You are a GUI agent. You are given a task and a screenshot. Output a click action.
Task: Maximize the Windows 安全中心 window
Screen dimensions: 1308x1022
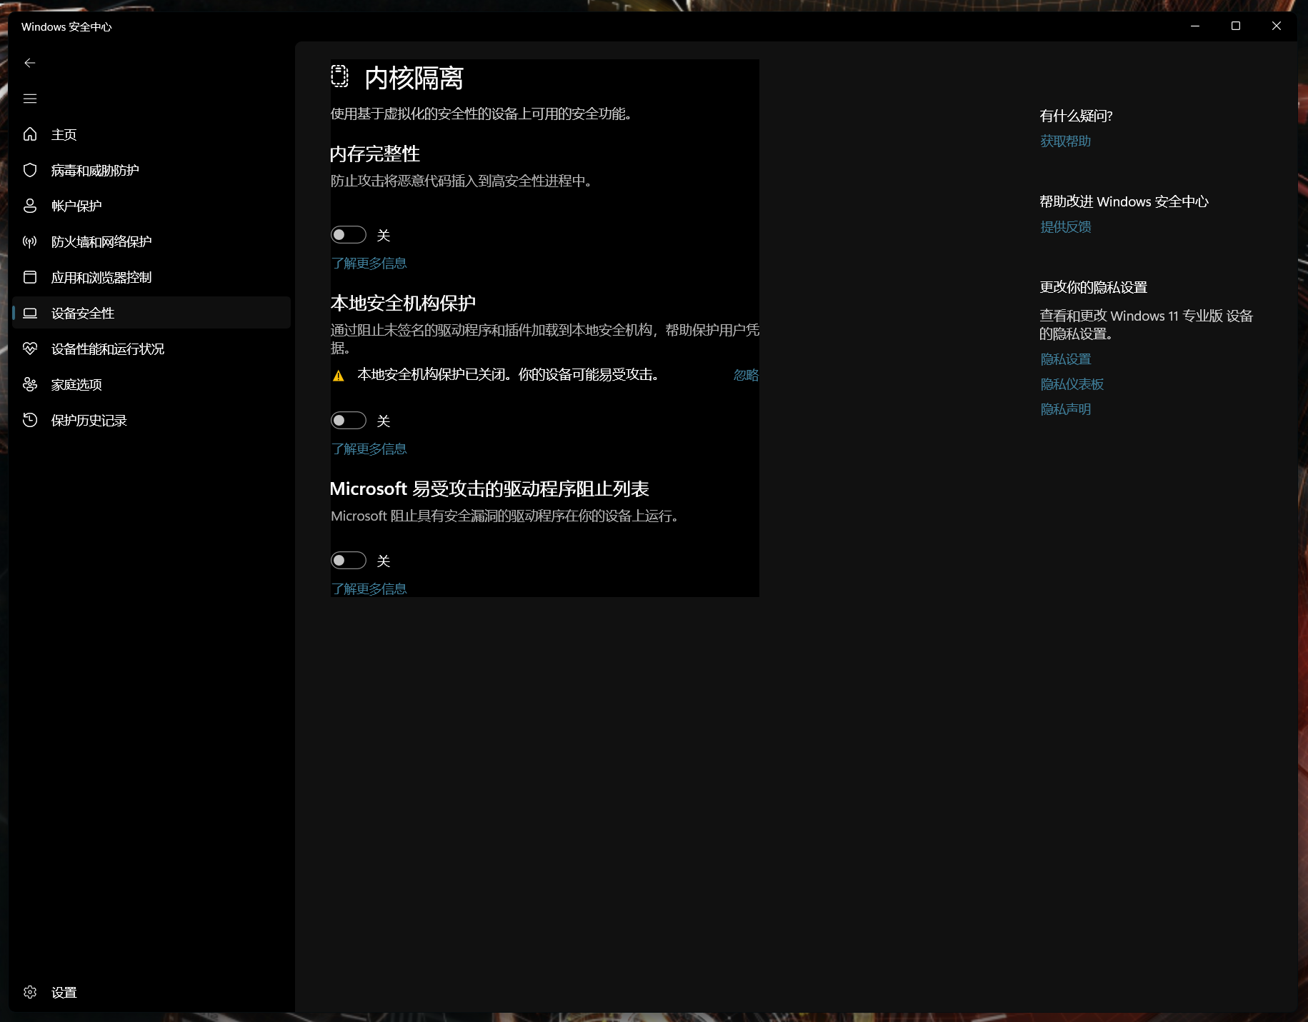click(x=1236, y=26)
